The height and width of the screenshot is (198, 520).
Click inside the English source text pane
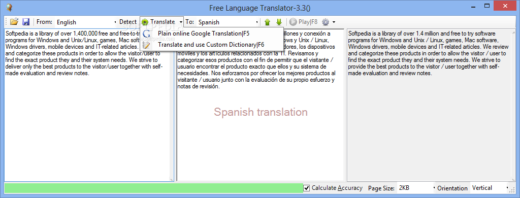click(89, 105)
